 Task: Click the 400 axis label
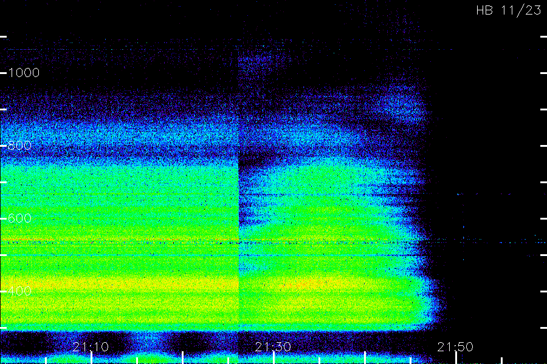click(x=19, y=291)
